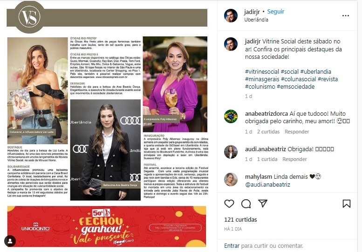The height and width of the screenshot is (252, 362).
Task: Open audi.anabeatriz commenter avatar
Action: tap(231, 152)
